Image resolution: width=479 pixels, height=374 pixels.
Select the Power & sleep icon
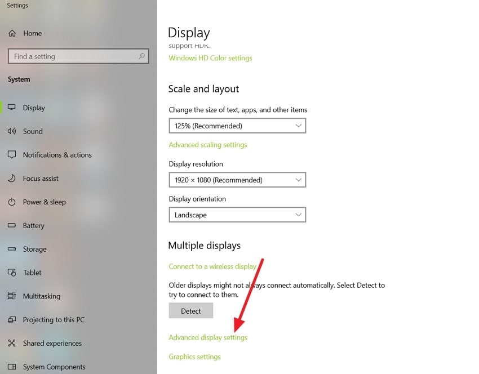pyautogui.click(x=12, y=202)
